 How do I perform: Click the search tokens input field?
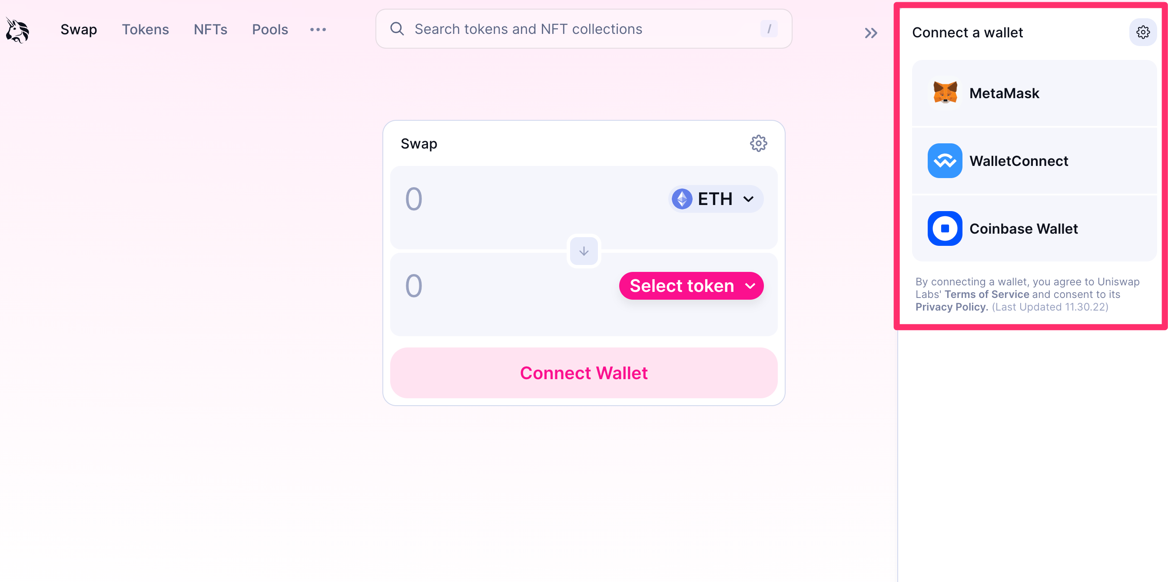[584, 30]
